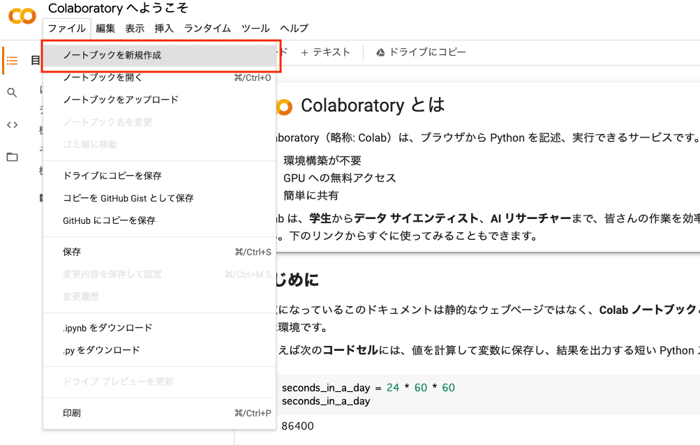Click the output value 86400
The image size is (700, 445).
tap(297, 426)
